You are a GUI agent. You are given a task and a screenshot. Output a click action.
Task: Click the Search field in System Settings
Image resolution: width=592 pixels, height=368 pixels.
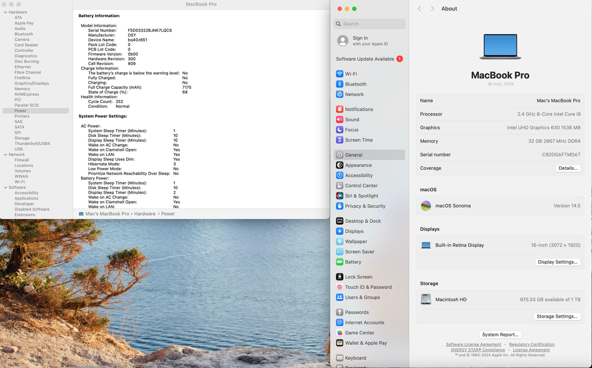[370, 24]
